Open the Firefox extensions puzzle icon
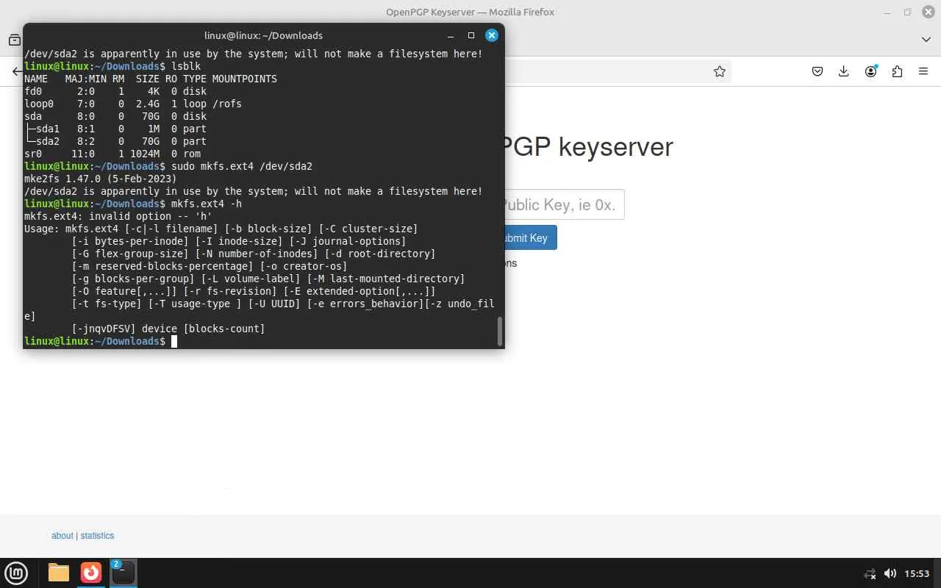 click(x=897, y=71)
